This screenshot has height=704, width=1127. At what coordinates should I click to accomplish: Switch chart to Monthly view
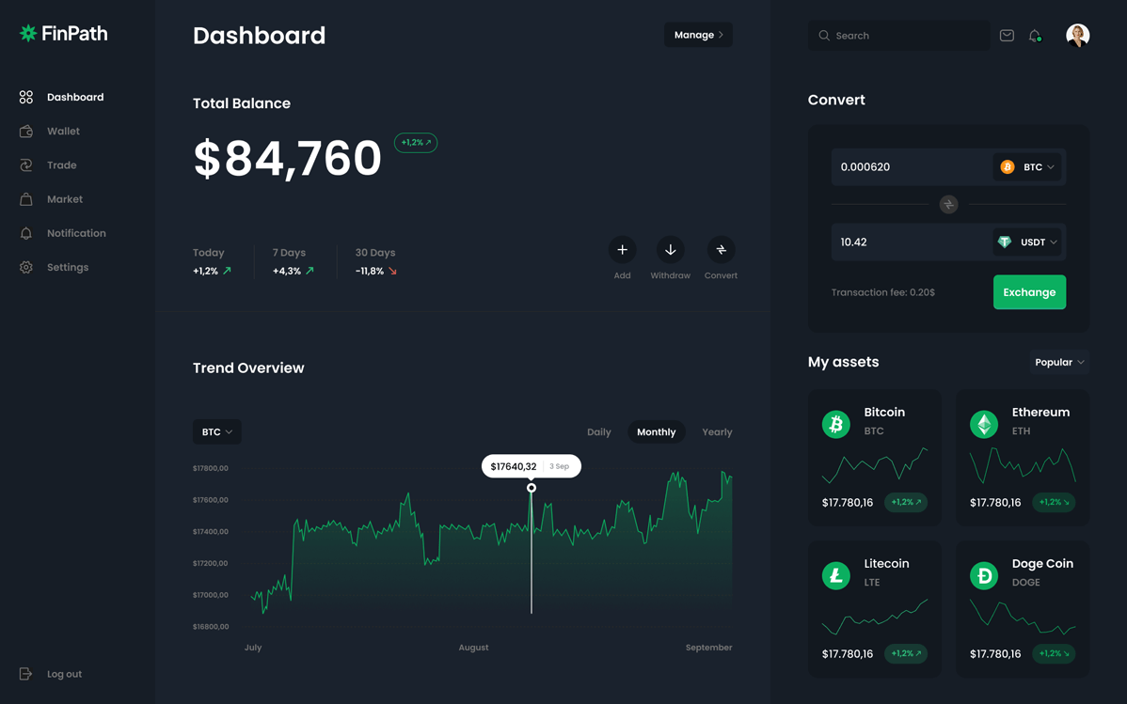click(x=656, y=432)
